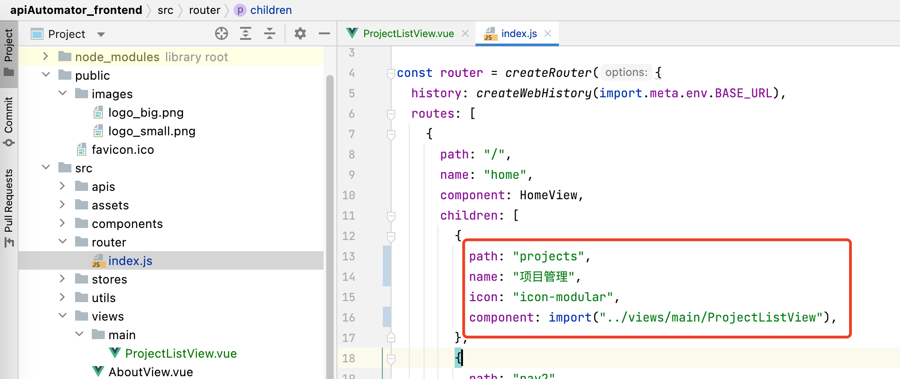Collapse the src folder
This screenshot has width=900, height=379.
(46, 167)
